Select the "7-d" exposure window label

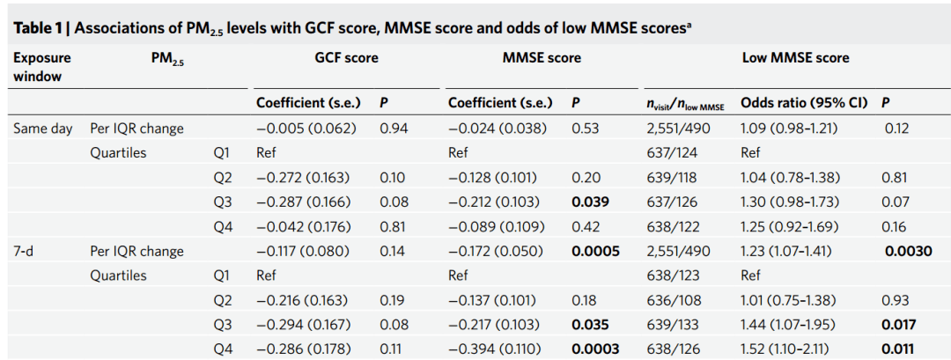point(25,251)
